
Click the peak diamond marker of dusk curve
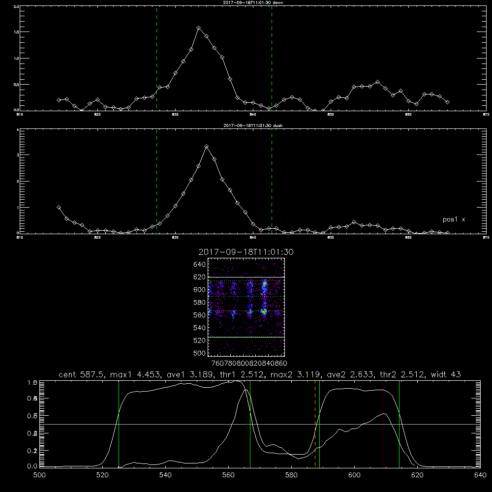(x=206, y=146)
